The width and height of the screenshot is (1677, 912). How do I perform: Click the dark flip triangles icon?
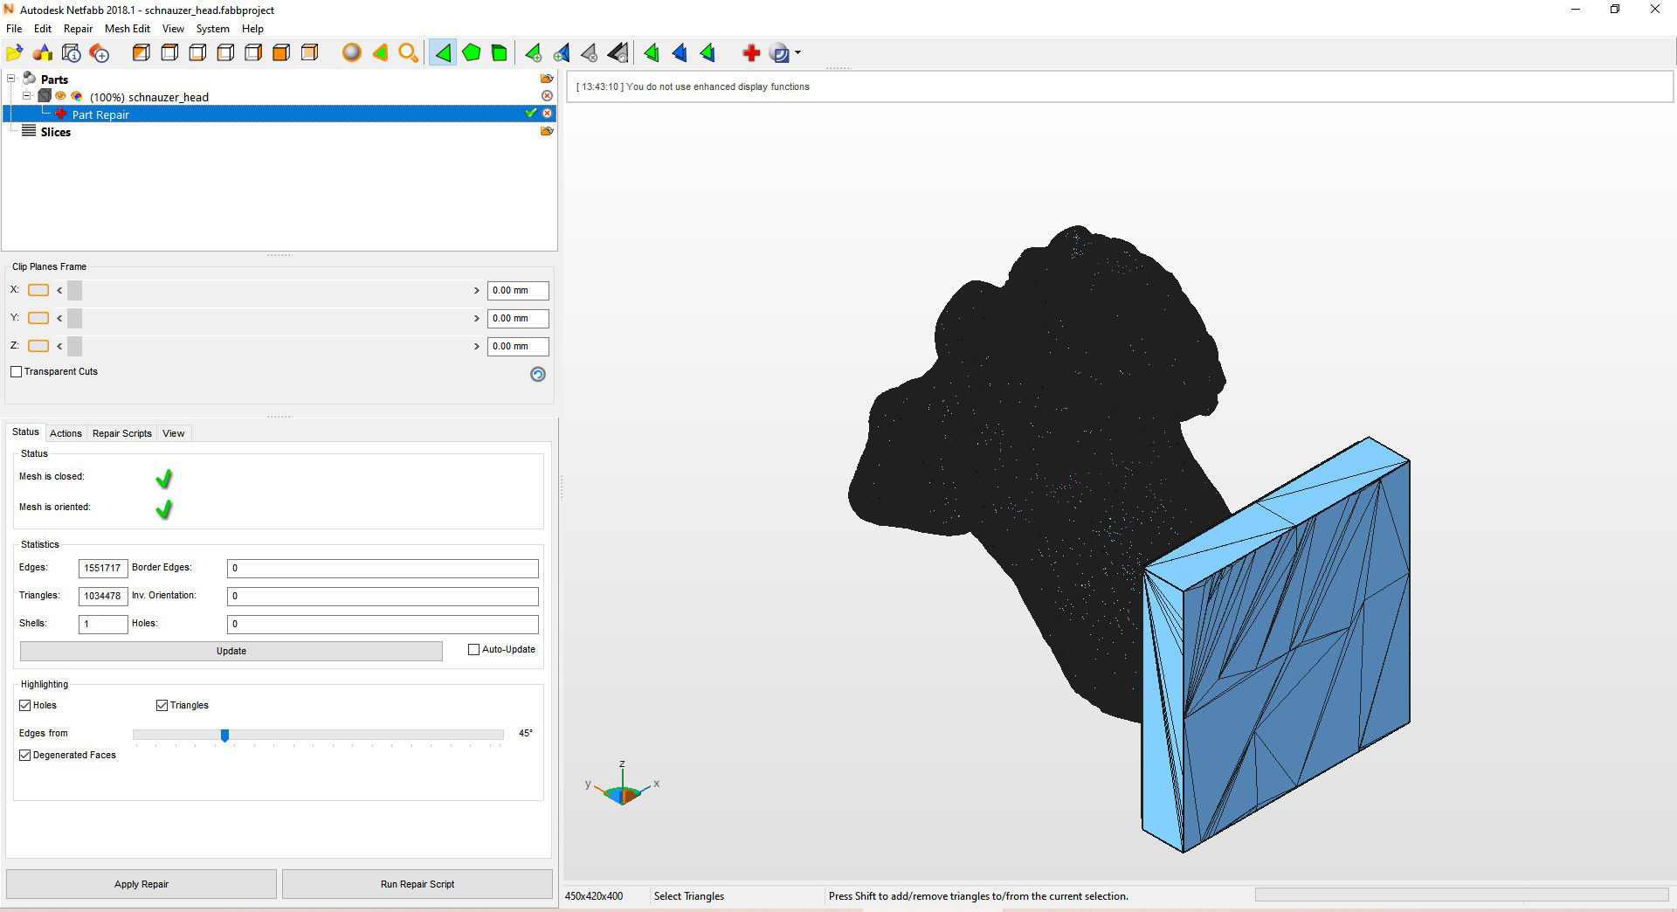(x=618, y=53)
